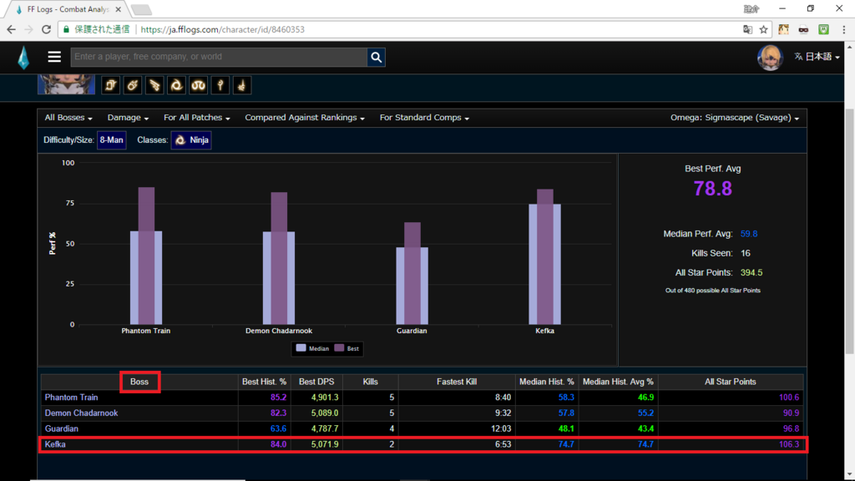Select the Ninja class filter button
Image resolution: width=855 pixels, height=481 pixels.
click(191, 140)
